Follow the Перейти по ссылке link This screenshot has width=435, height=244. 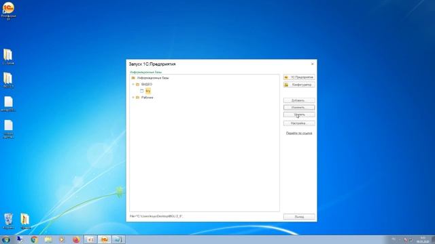299,133
